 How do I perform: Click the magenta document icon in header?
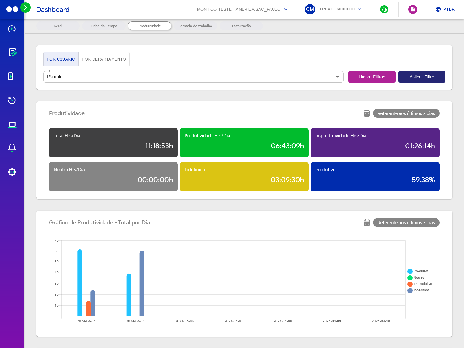(413, 9)
